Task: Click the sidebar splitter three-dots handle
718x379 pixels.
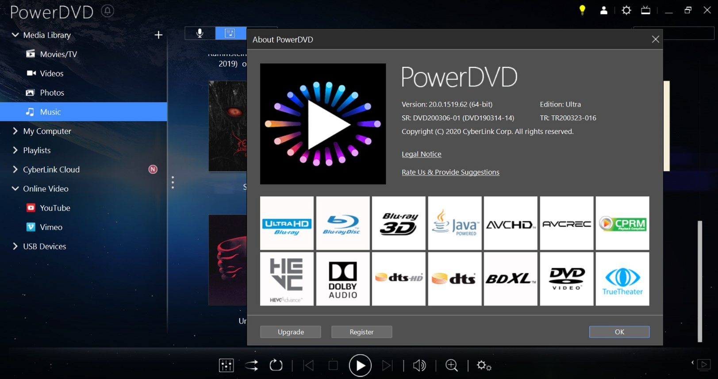Action: (173, 182)
